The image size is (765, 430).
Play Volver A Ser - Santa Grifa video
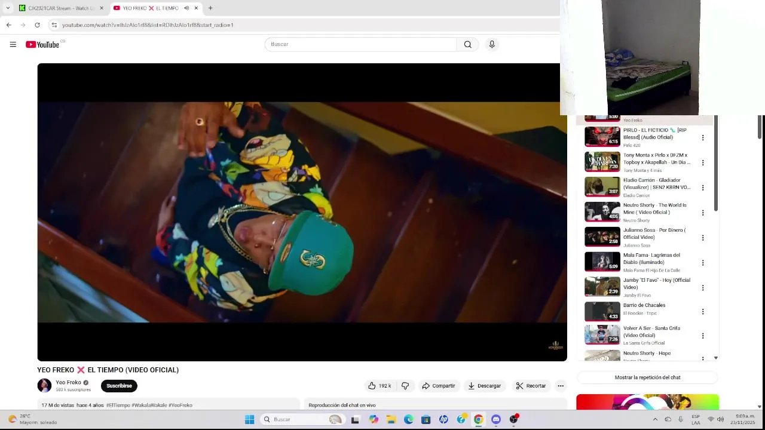point(602,335)
